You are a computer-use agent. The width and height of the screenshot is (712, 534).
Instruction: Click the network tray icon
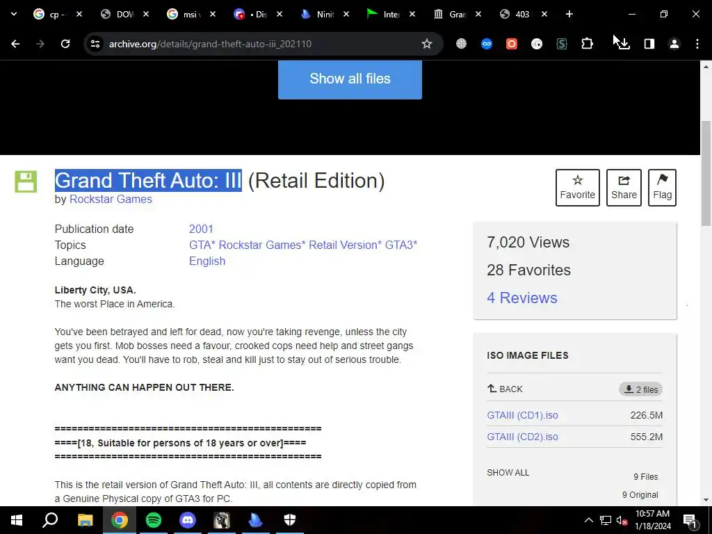[606, 520]
